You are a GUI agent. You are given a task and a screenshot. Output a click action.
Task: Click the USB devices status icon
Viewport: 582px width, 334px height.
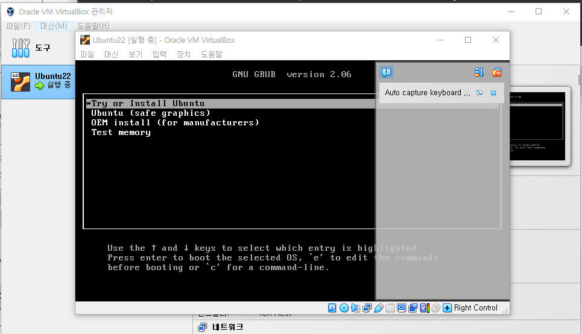(x=379, y=307)
